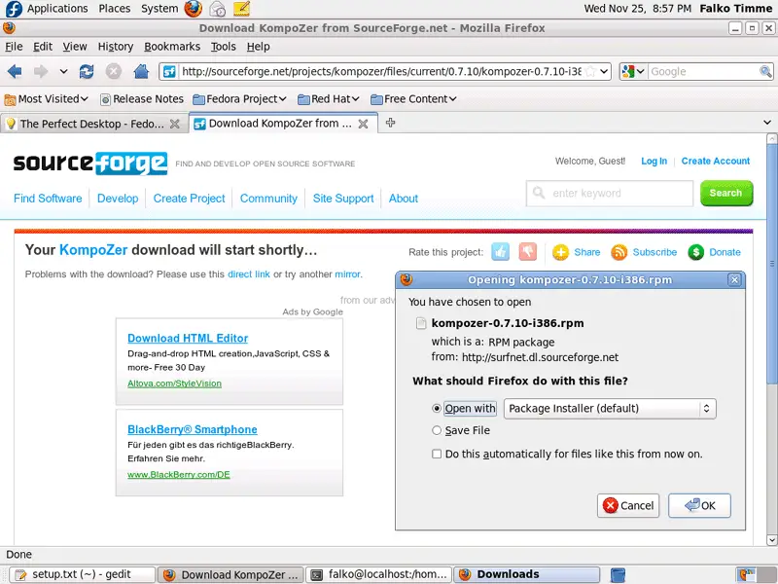Expand the Free Content bookmarks folder
778x584 pixels.
pyautogui.click(x=413, y=99)
